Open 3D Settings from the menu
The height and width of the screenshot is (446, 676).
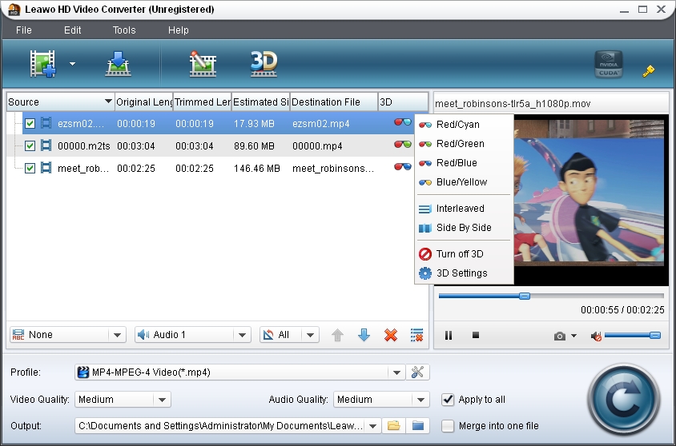coord(464,273)
